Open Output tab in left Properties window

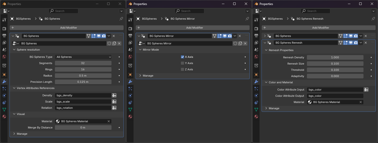tap(4, 35)
